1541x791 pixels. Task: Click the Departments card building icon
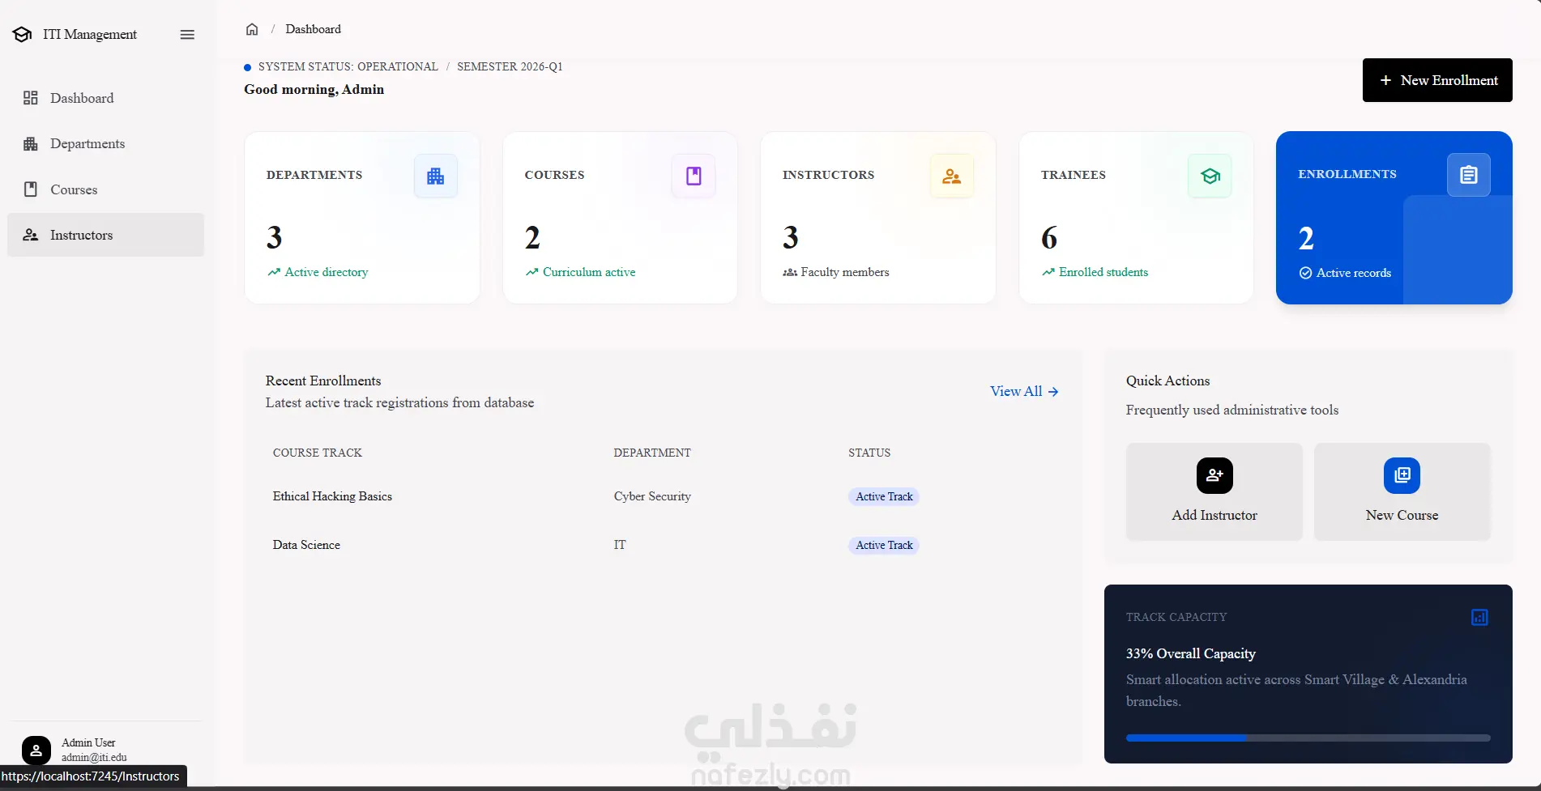(x=436, y=176)
